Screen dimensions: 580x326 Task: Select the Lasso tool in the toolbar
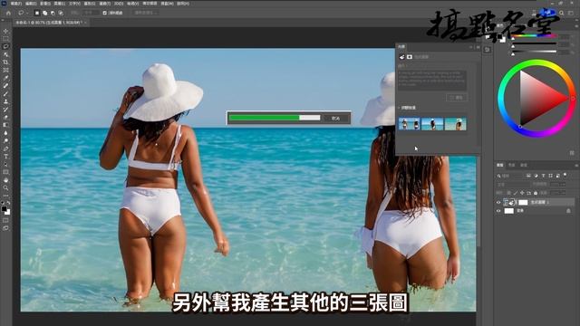coord(5,46)
